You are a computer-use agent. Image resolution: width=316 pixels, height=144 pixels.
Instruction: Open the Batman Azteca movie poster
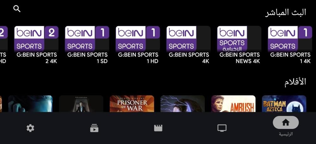pos(284,104)
